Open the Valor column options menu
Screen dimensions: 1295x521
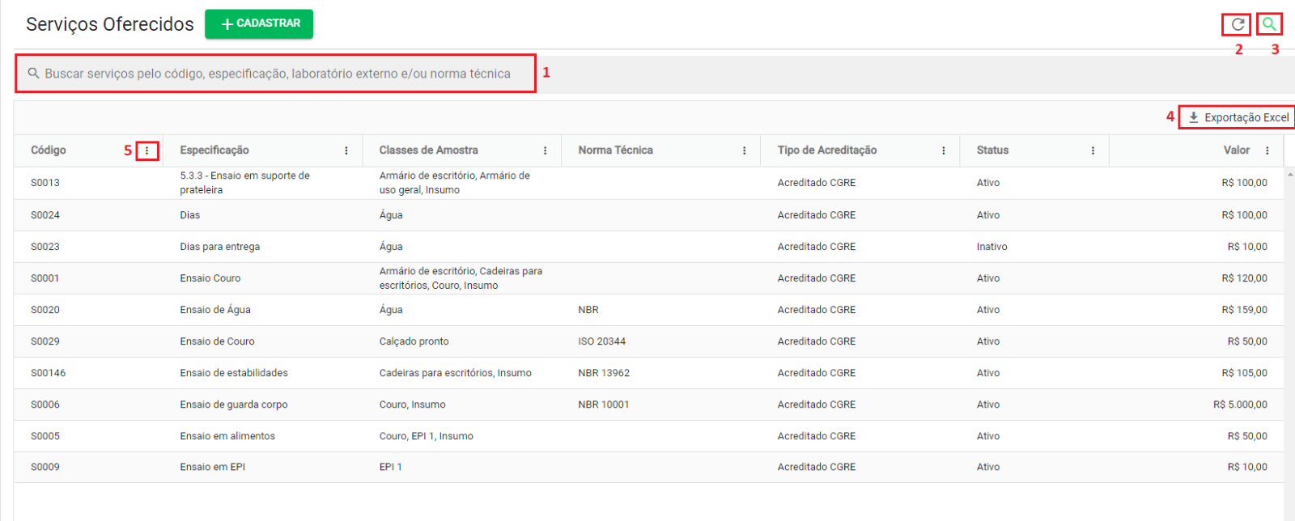coord(1267,150)
